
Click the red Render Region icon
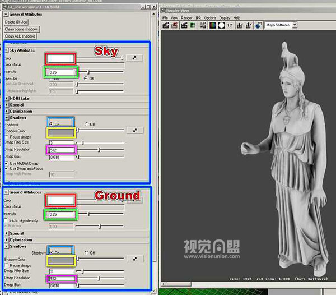click(174, 25)
